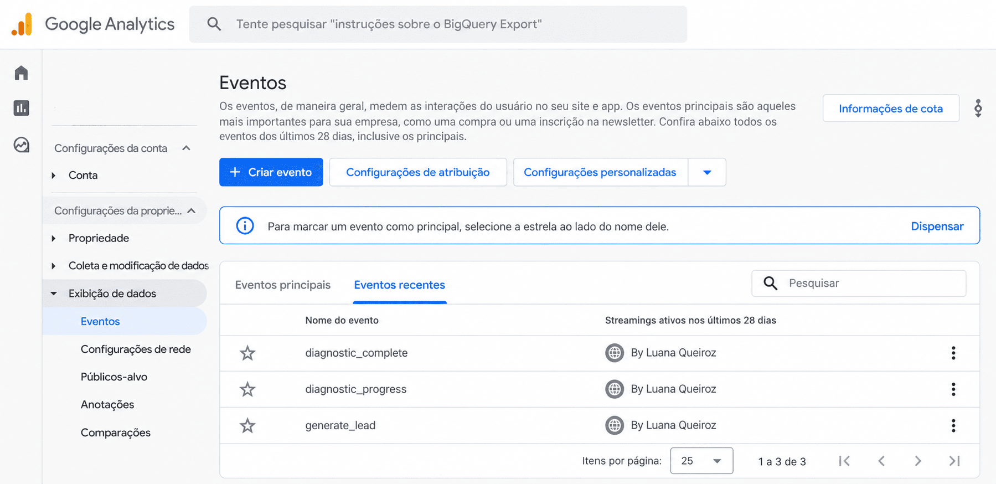Image resolution: width=996 pixels, height=484 pixels.
Task: Open Configurações de atribuição
Action: pyautogui.click(x=418, y=172)
